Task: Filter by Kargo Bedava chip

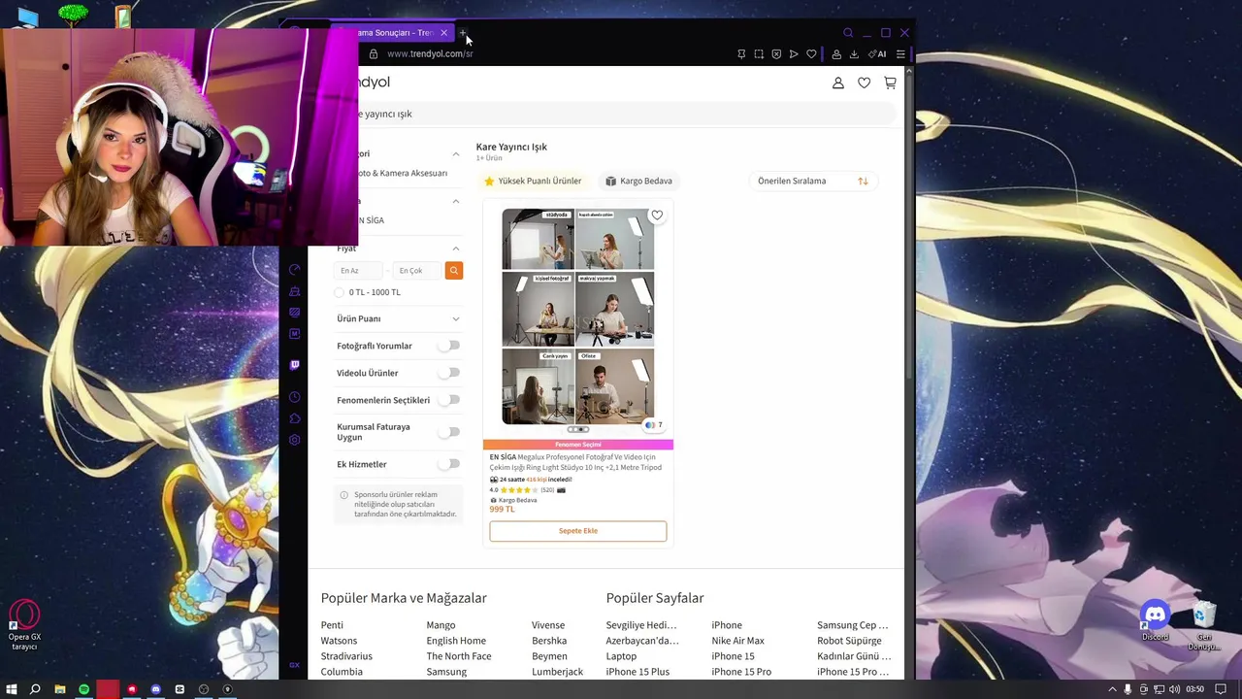Action: pyautogui.click(x=638, y=181)
